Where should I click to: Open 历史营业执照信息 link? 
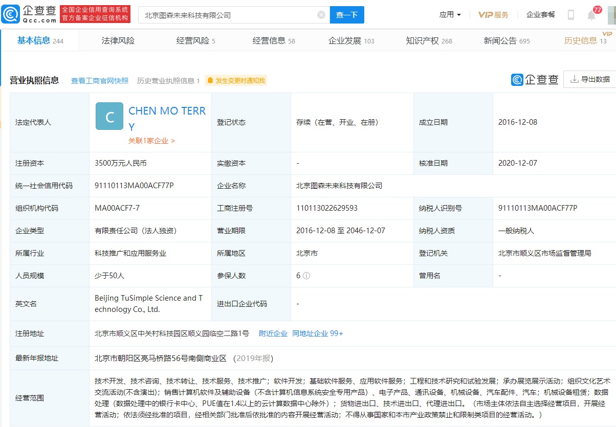[168, 81]
